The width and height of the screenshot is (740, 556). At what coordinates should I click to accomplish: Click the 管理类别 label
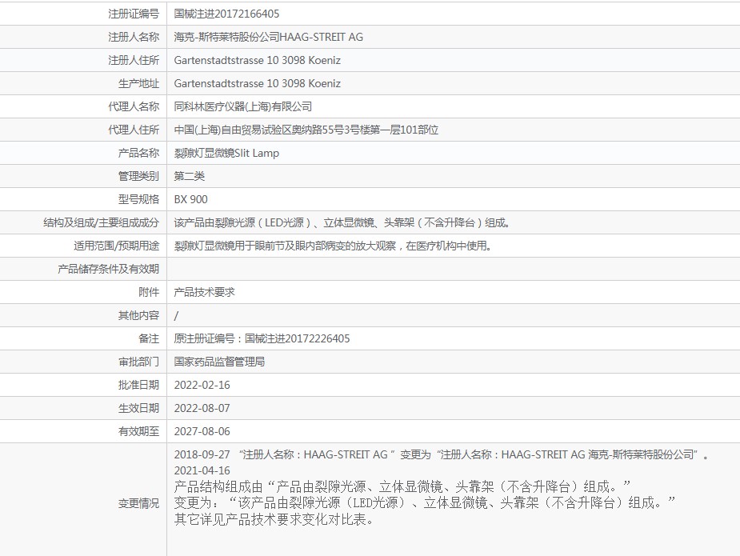(138, 176)
